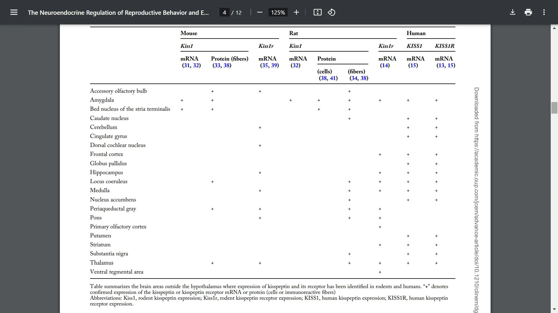Open reference 34 under Rat (fibers)
The width and height of the screenshot is (558, 313).
tap(354, 78)
